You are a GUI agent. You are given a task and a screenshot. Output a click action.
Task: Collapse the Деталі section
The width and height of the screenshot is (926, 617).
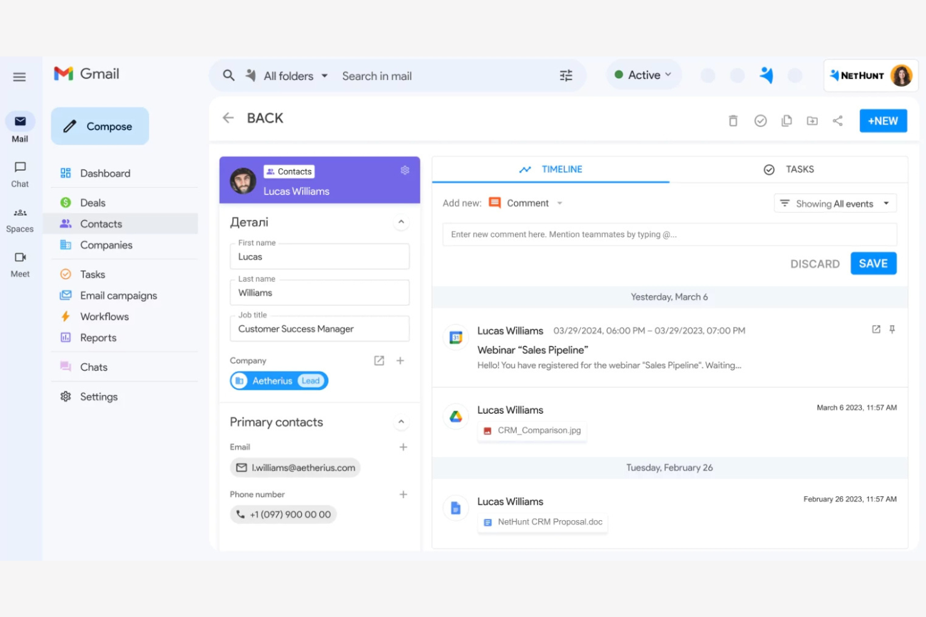click(401, 222)
